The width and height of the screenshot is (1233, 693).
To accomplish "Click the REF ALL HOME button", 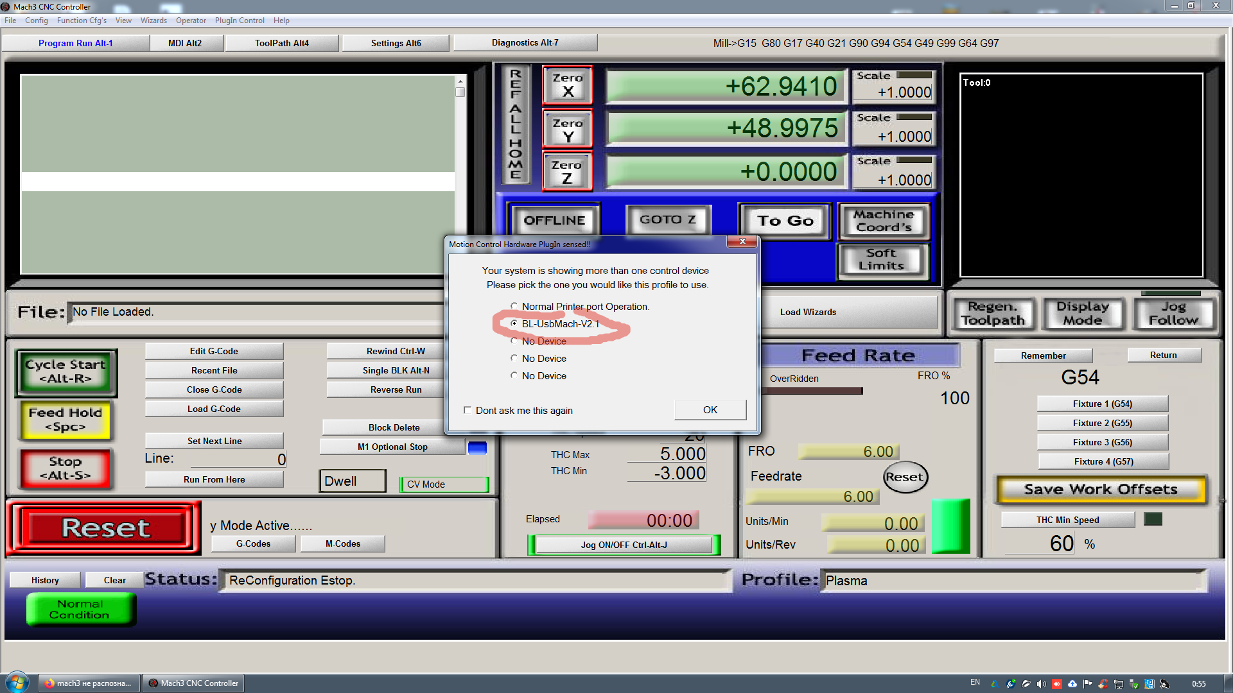I will pos(516,124).
